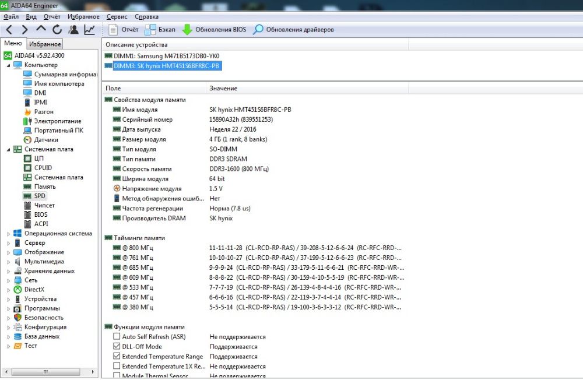The width and height of the screenshot is (583, 380).
Task: Open the Сервис menu
Action: 117,17
